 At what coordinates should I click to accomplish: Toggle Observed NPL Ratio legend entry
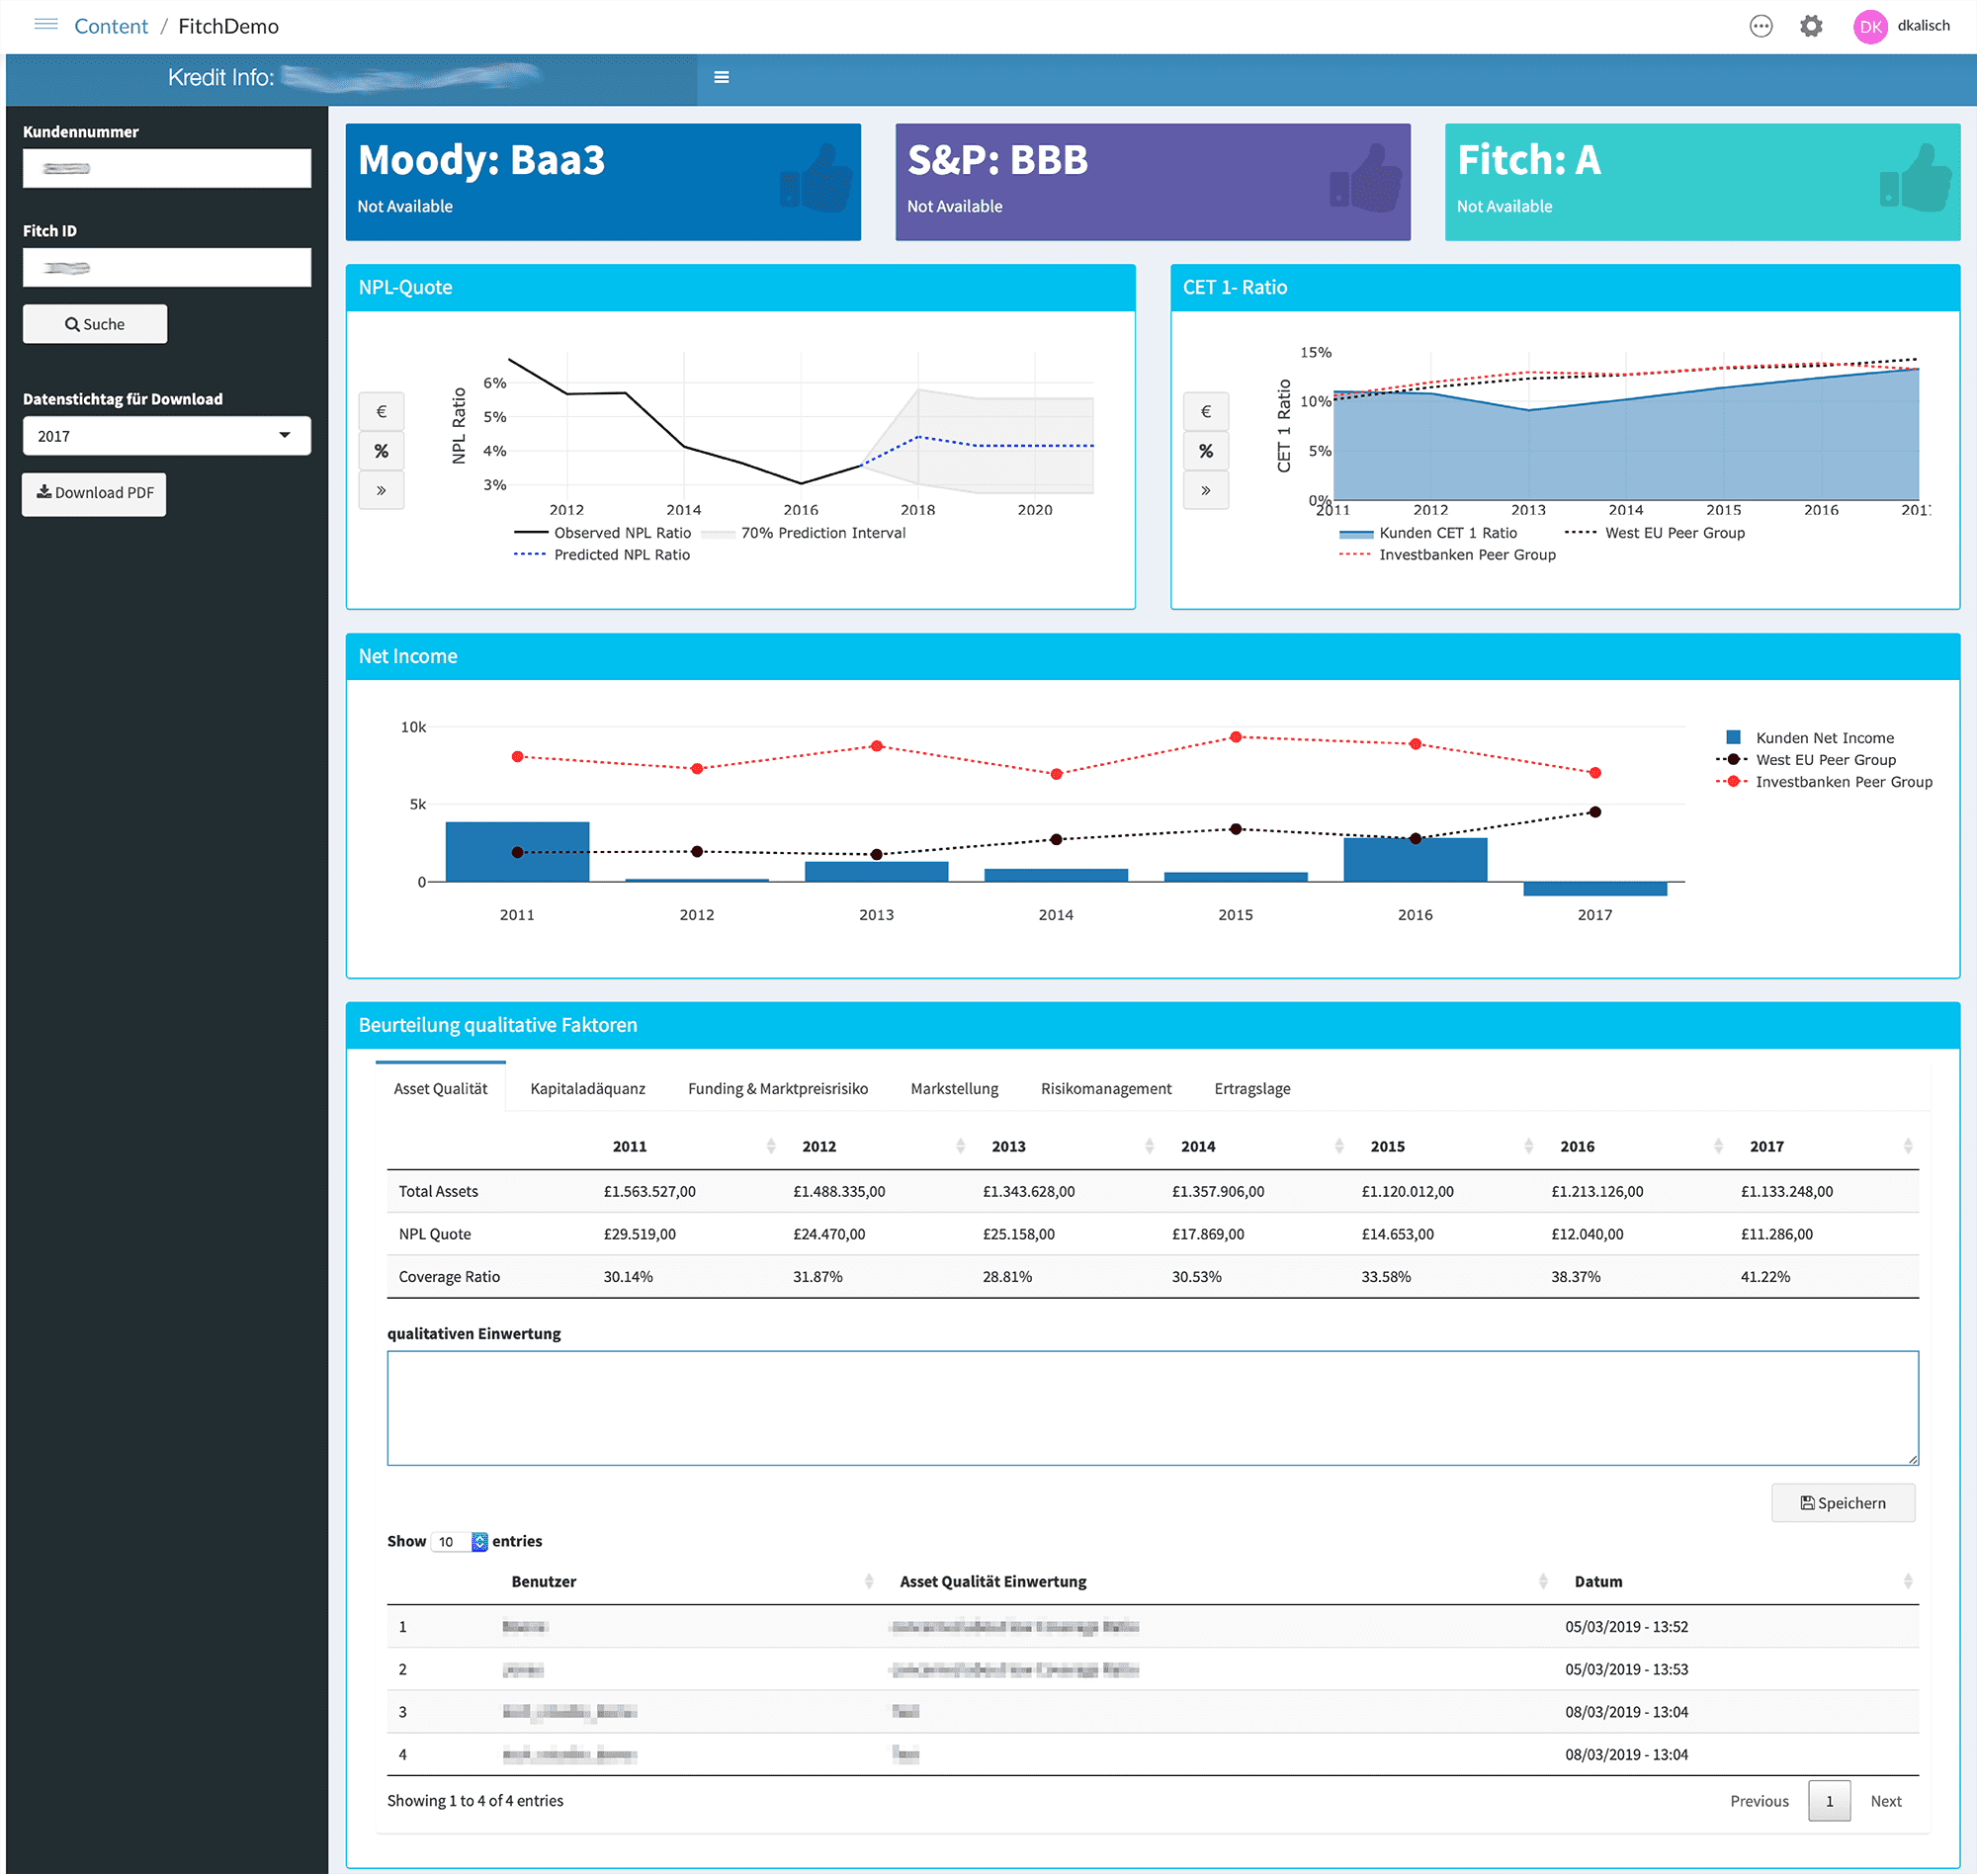[x=602, y=534]
